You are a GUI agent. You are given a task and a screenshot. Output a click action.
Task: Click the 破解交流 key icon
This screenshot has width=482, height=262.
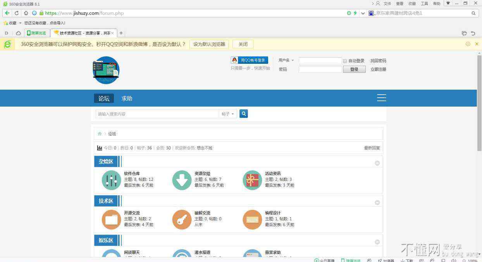pyautogui.click(x=182, y=220)
